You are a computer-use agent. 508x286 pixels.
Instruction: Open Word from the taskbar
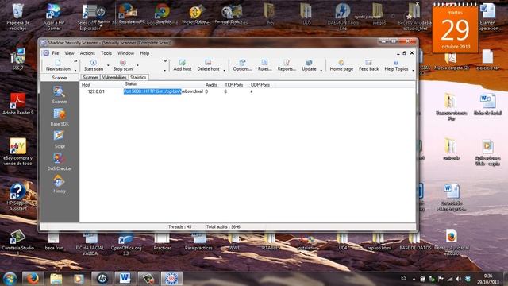(125, 279)
